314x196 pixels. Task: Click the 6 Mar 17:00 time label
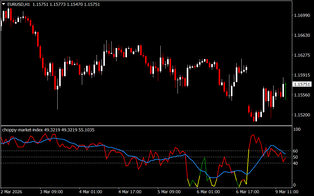[248, 192]
